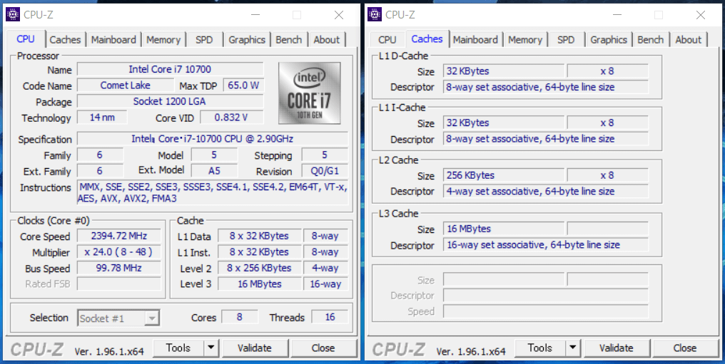Expand Tools dropdown arrow in the right window
725x364 pixels.
pyautogui.click(x=573, y=348)
